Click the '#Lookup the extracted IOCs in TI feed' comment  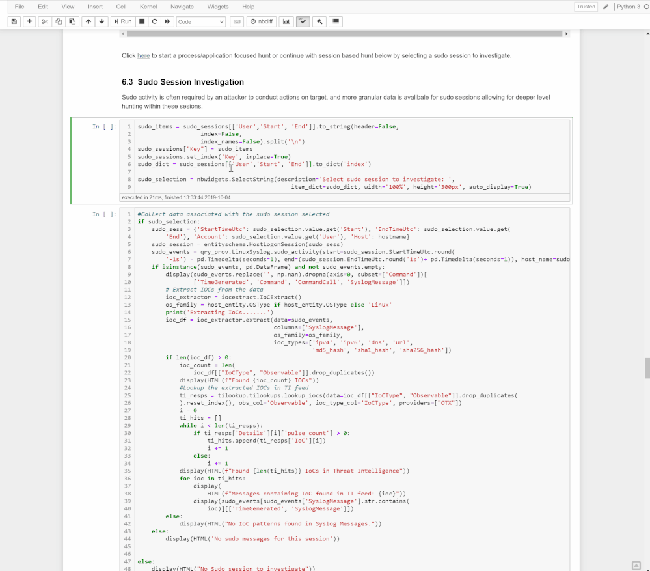pos(244,387)
